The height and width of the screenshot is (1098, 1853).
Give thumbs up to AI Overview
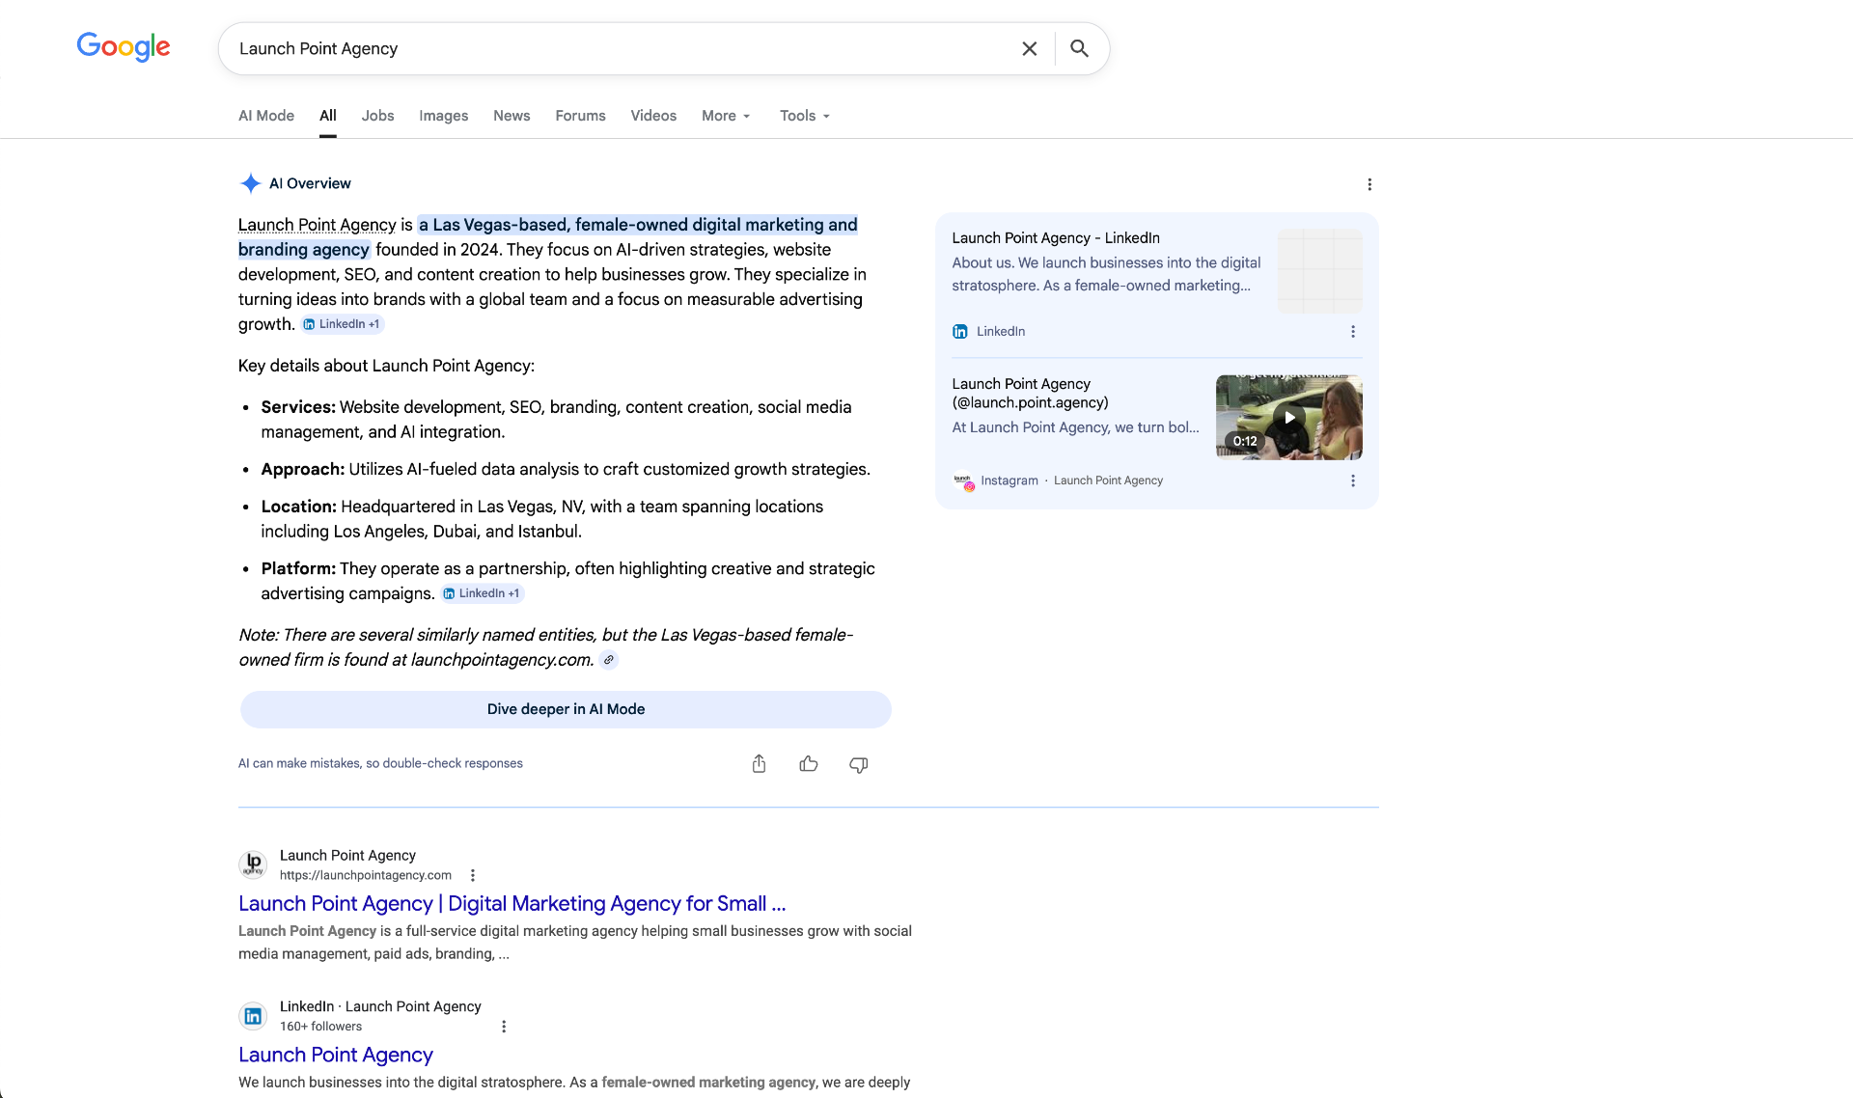809,764
